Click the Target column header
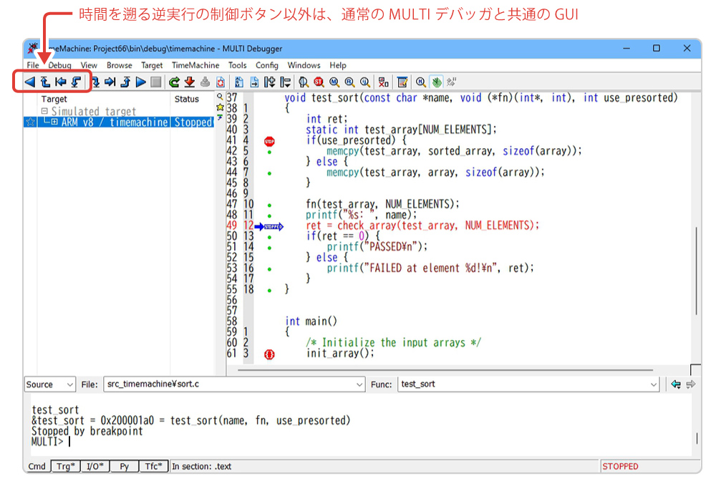This screenshot has width=716, height=481. (x=54, y=99)
